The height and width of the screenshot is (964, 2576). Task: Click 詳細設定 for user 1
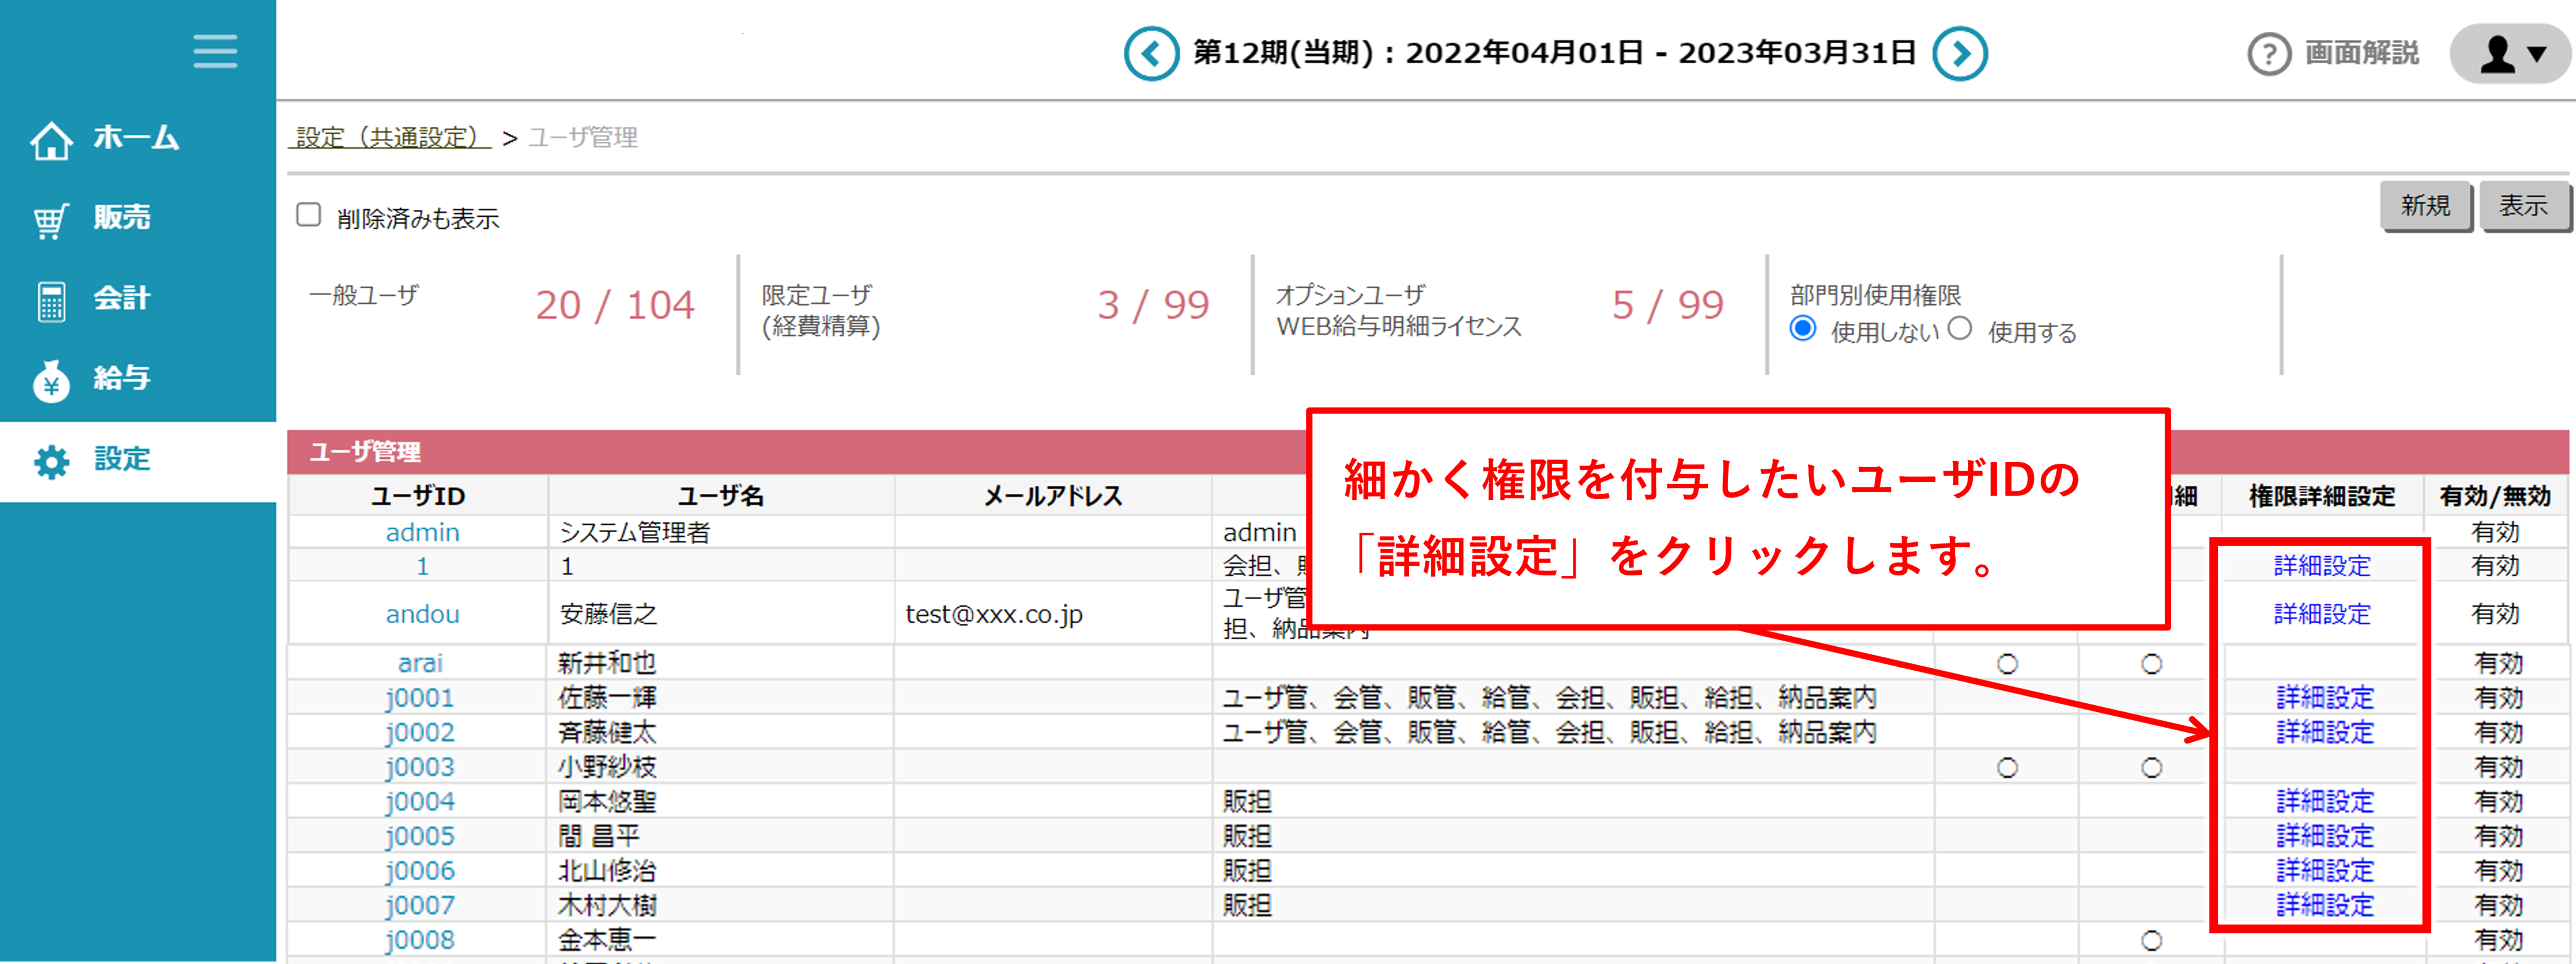click(2322, 566)
